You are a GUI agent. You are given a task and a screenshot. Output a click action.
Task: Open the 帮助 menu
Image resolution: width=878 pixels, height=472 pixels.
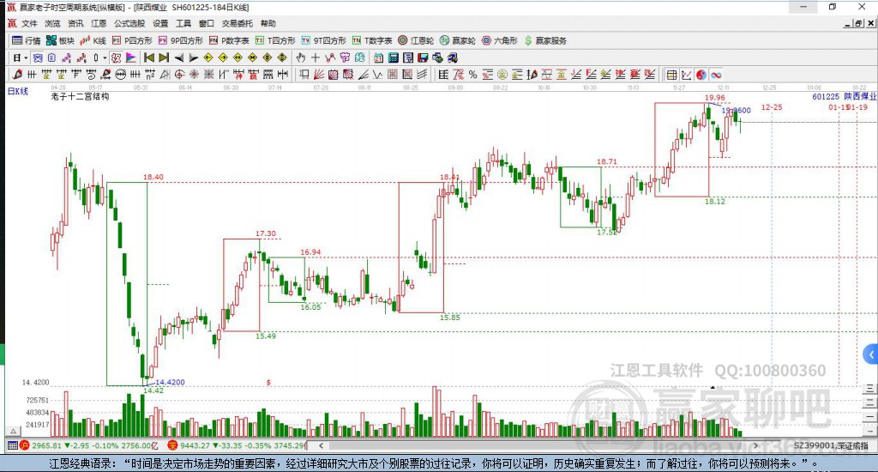[268, 23]
